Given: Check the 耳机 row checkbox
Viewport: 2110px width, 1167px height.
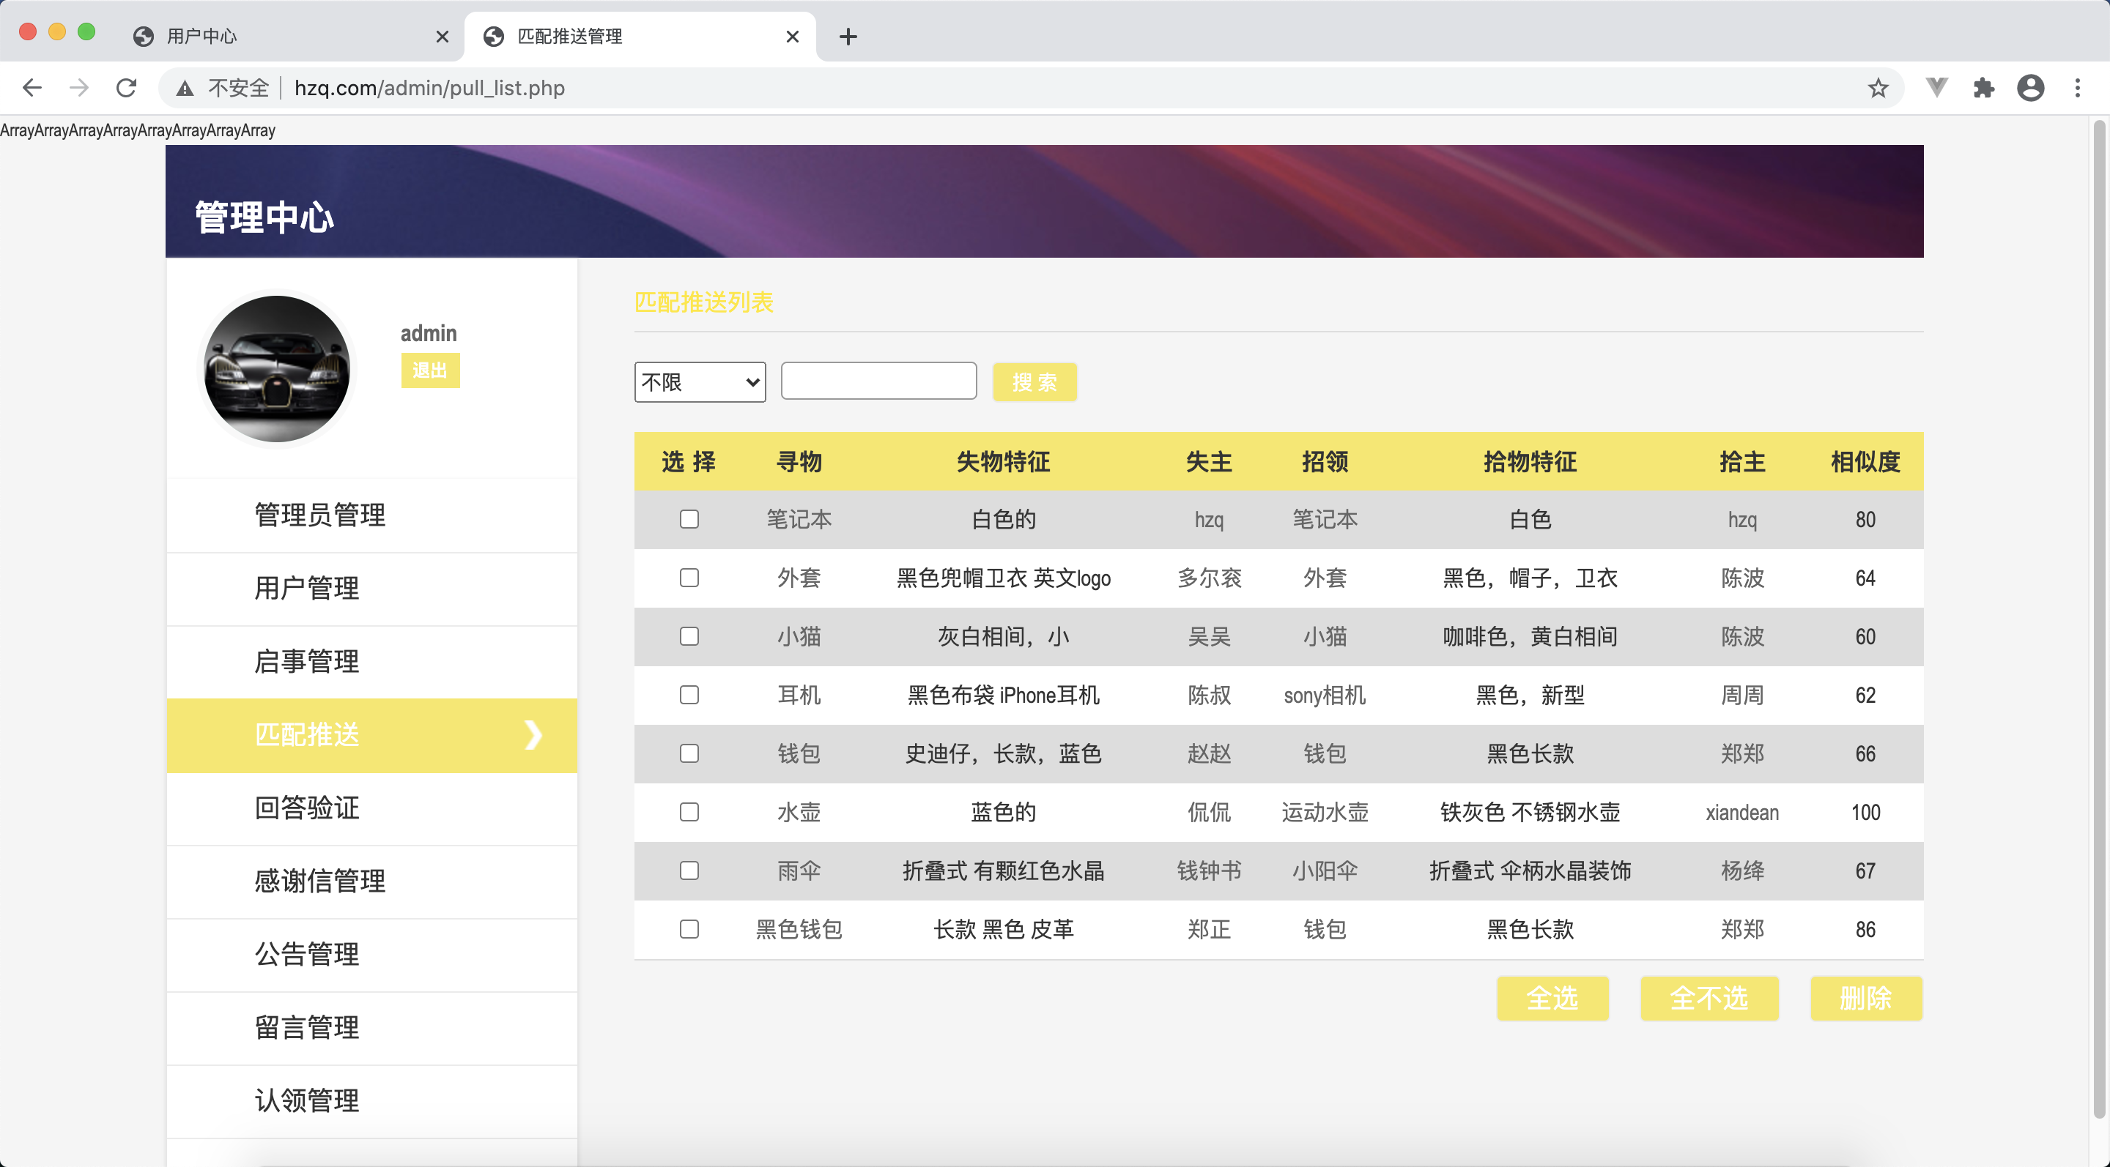Looking at the screenshot, I should point(689,695).
